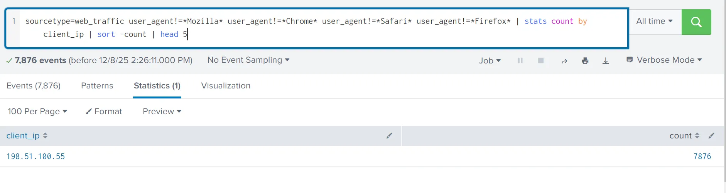Image resolution: width=726 pixels, height=193 pixels.
Task: Switch to the Visualization tab
Action: pyautogui.click(x=226, y=86)
